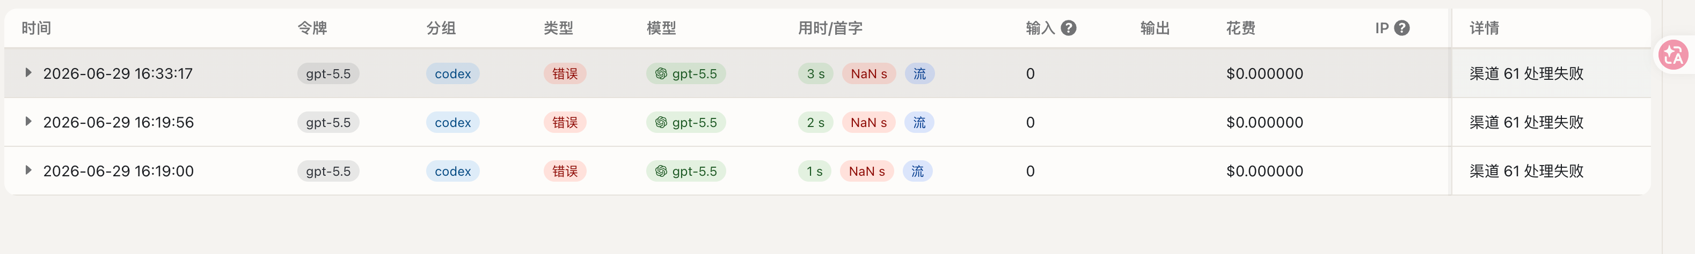Click OpenAI logo in third row's model tag
Screen dimensions: 1695x254
661,170
